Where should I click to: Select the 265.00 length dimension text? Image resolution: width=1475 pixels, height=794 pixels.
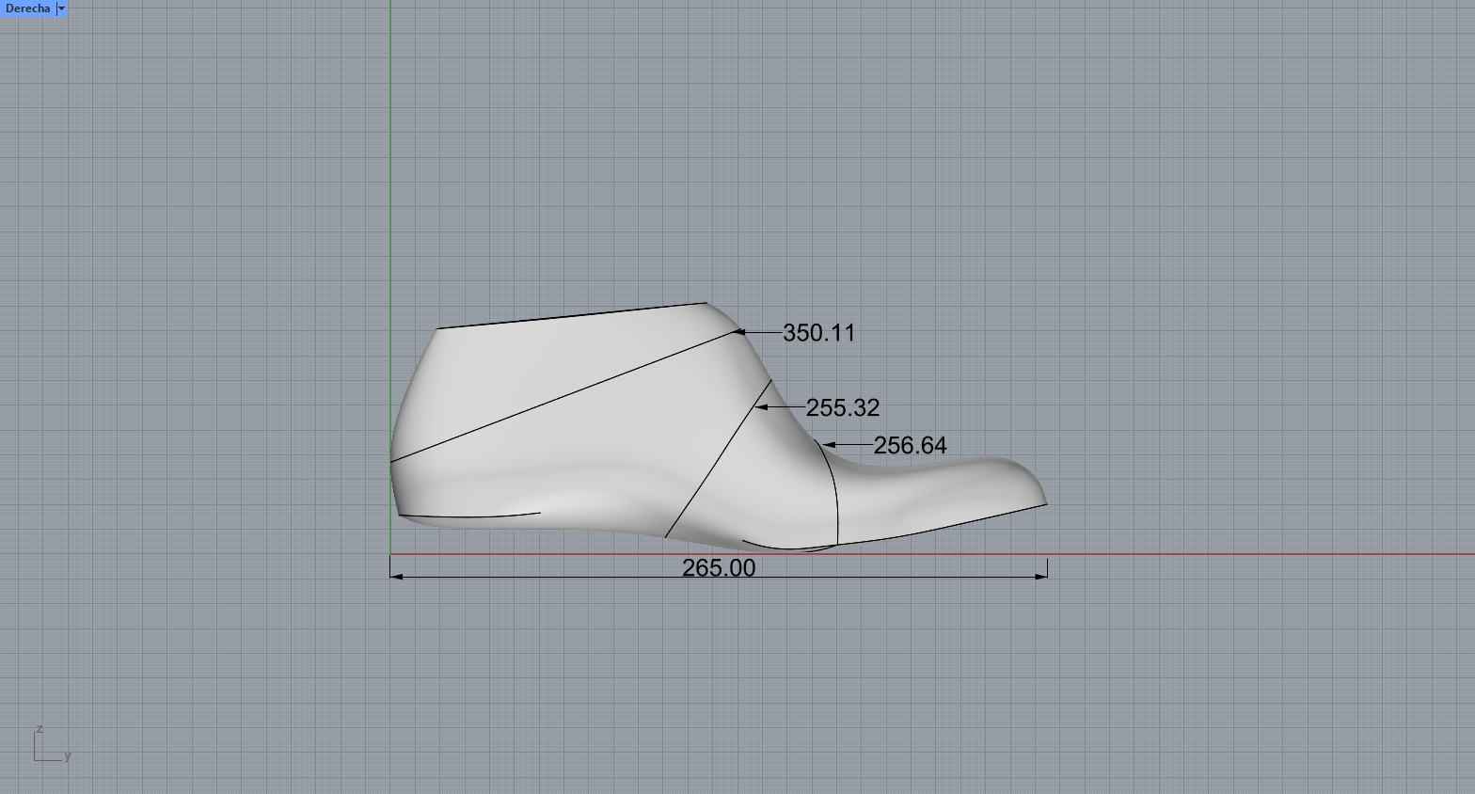(719, 568)
